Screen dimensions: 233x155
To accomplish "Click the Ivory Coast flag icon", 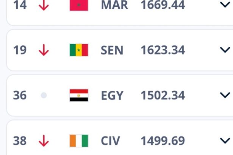I will 79,141.
